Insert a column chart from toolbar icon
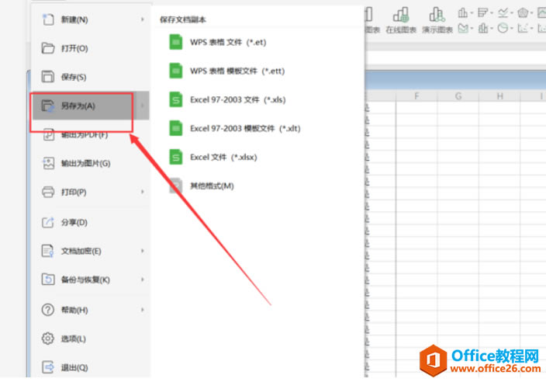The image size is (546, 382). 463,13
